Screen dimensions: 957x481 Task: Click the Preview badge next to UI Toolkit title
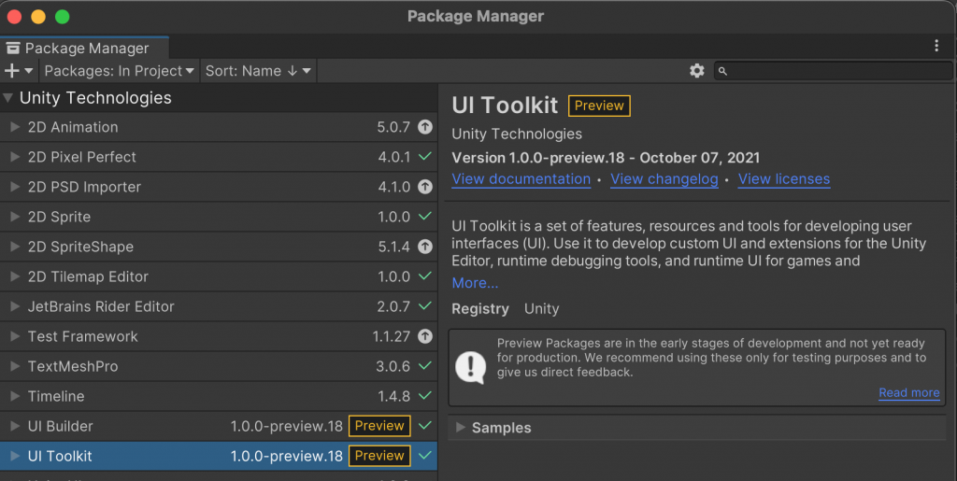pos(599,106)
